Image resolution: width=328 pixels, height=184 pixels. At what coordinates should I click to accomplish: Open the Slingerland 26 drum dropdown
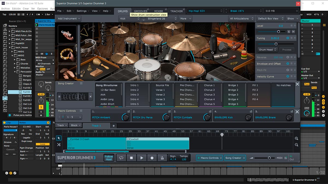click(162, 19)
